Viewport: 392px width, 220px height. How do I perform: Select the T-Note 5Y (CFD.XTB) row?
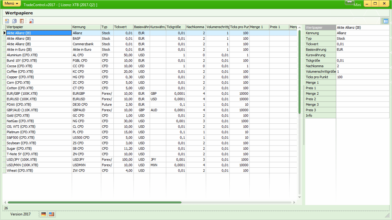tap(150, 154)
